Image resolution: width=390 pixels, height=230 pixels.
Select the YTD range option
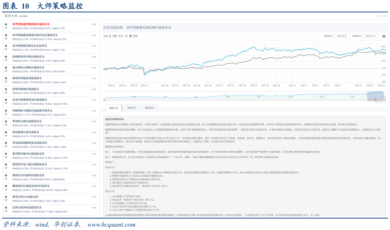126,36
